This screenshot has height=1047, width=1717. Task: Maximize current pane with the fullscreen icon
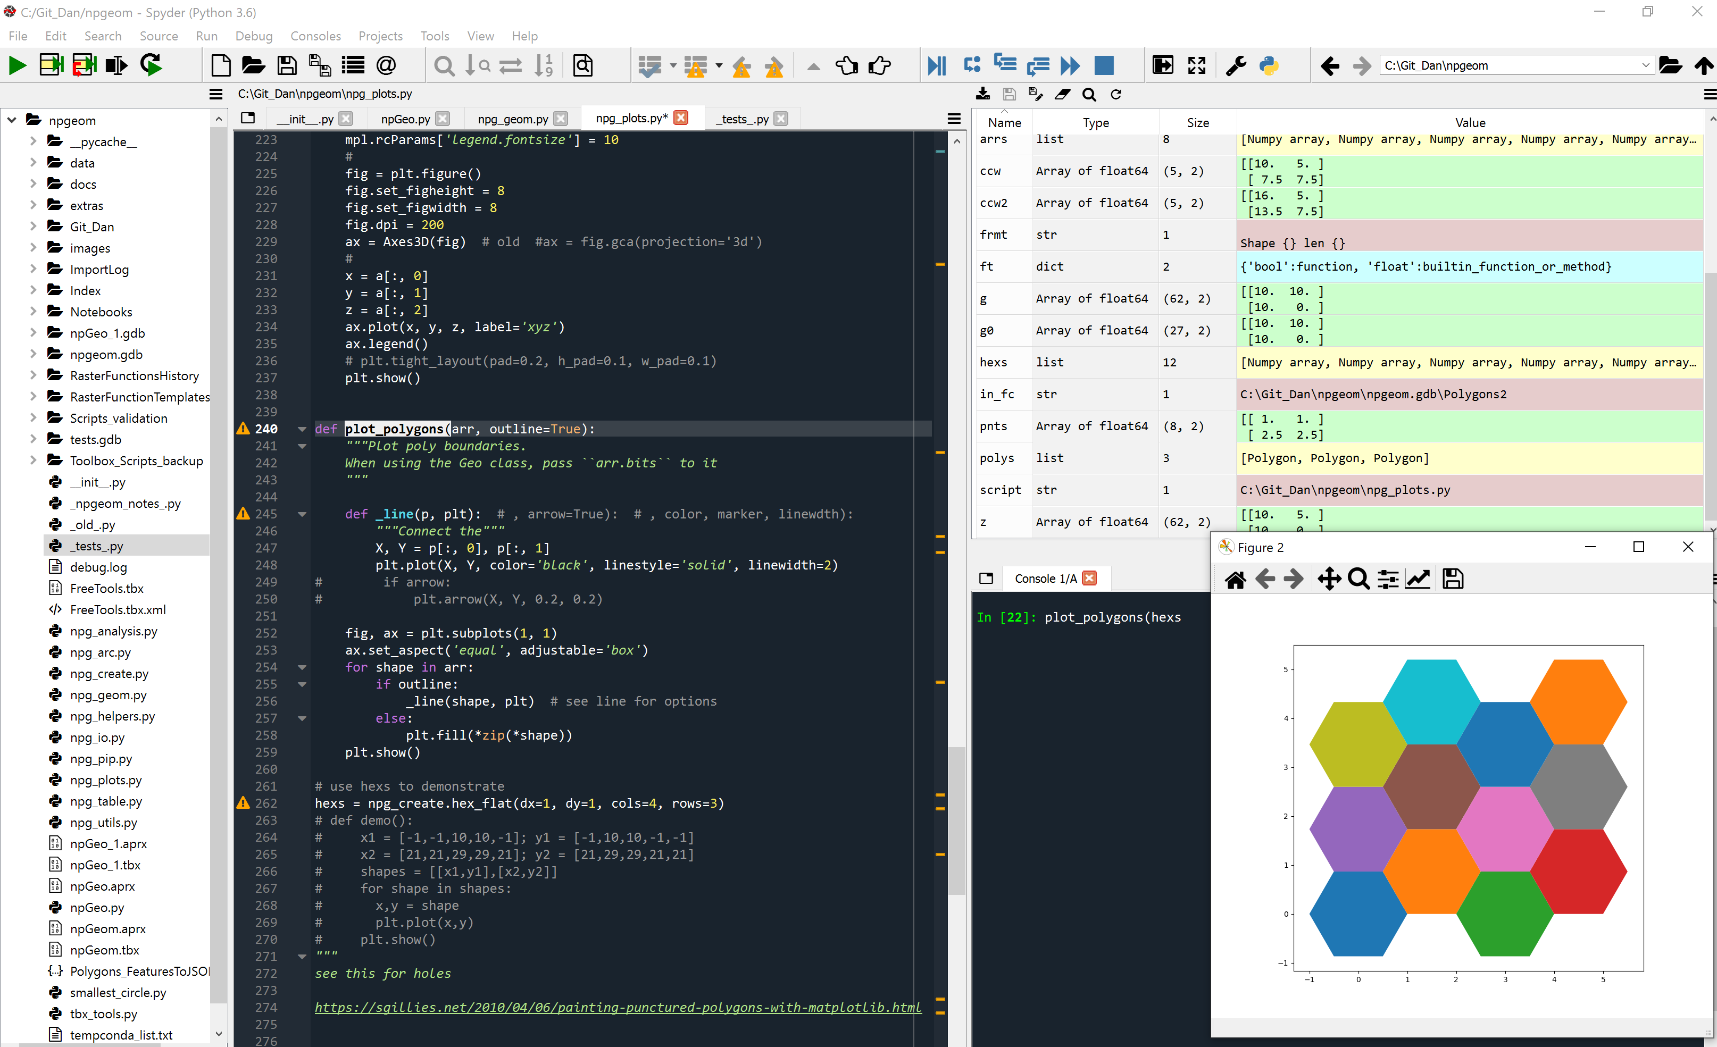pos(1196,65)
